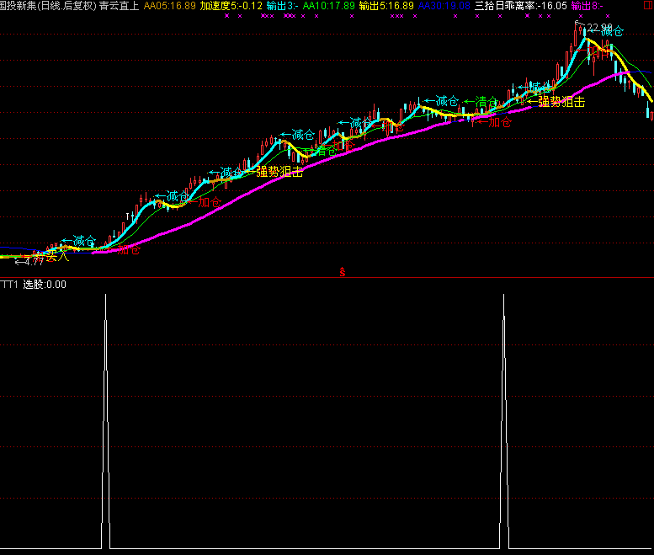Screen dimensions: 654x555
Task: Click the TT1 sub-indicator name
Action: tap(9, 285)
